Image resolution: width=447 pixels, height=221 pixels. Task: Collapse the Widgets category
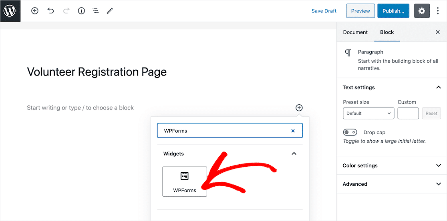[294, 153]
